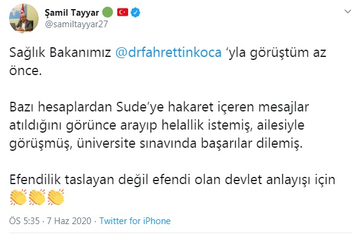Click the line starting 'Efendilik taslayan değil'
Image resolution: width=359 pixels, height=235 pixels.
[172, 180]
